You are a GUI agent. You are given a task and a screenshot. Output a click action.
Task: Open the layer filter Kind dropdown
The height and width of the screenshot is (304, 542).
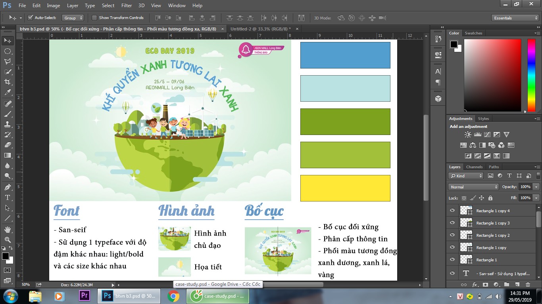(x=466, y=176)
